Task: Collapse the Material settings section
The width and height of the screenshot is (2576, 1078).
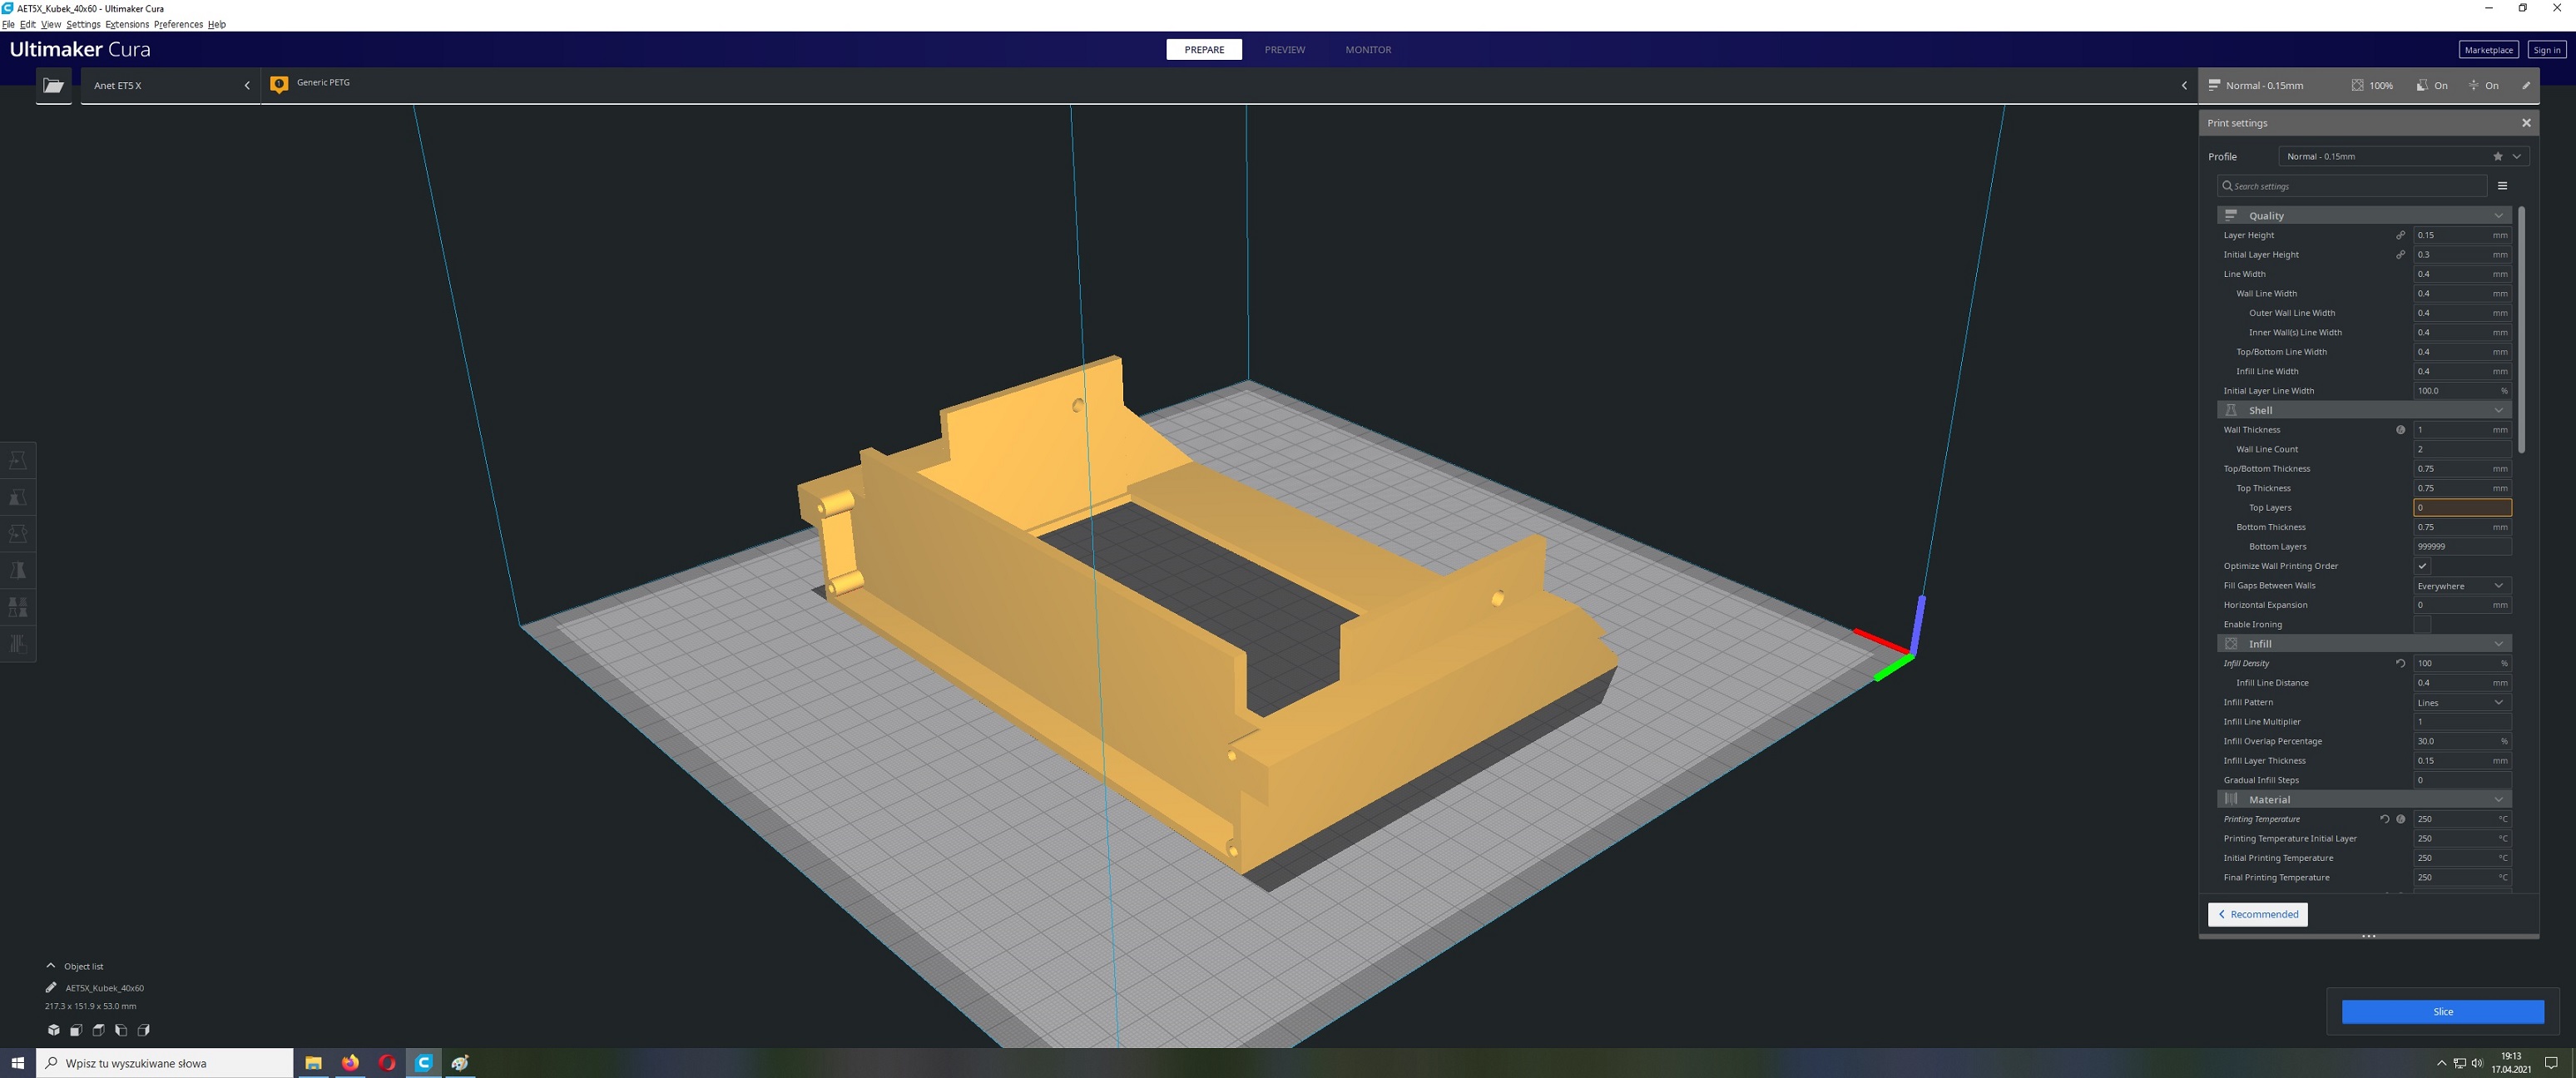Action: point(2364,800)
